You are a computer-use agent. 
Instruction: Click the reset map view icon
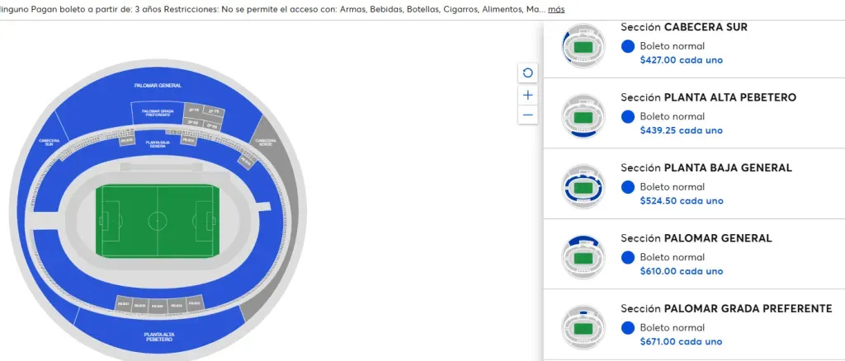click(x=528, y=73)
